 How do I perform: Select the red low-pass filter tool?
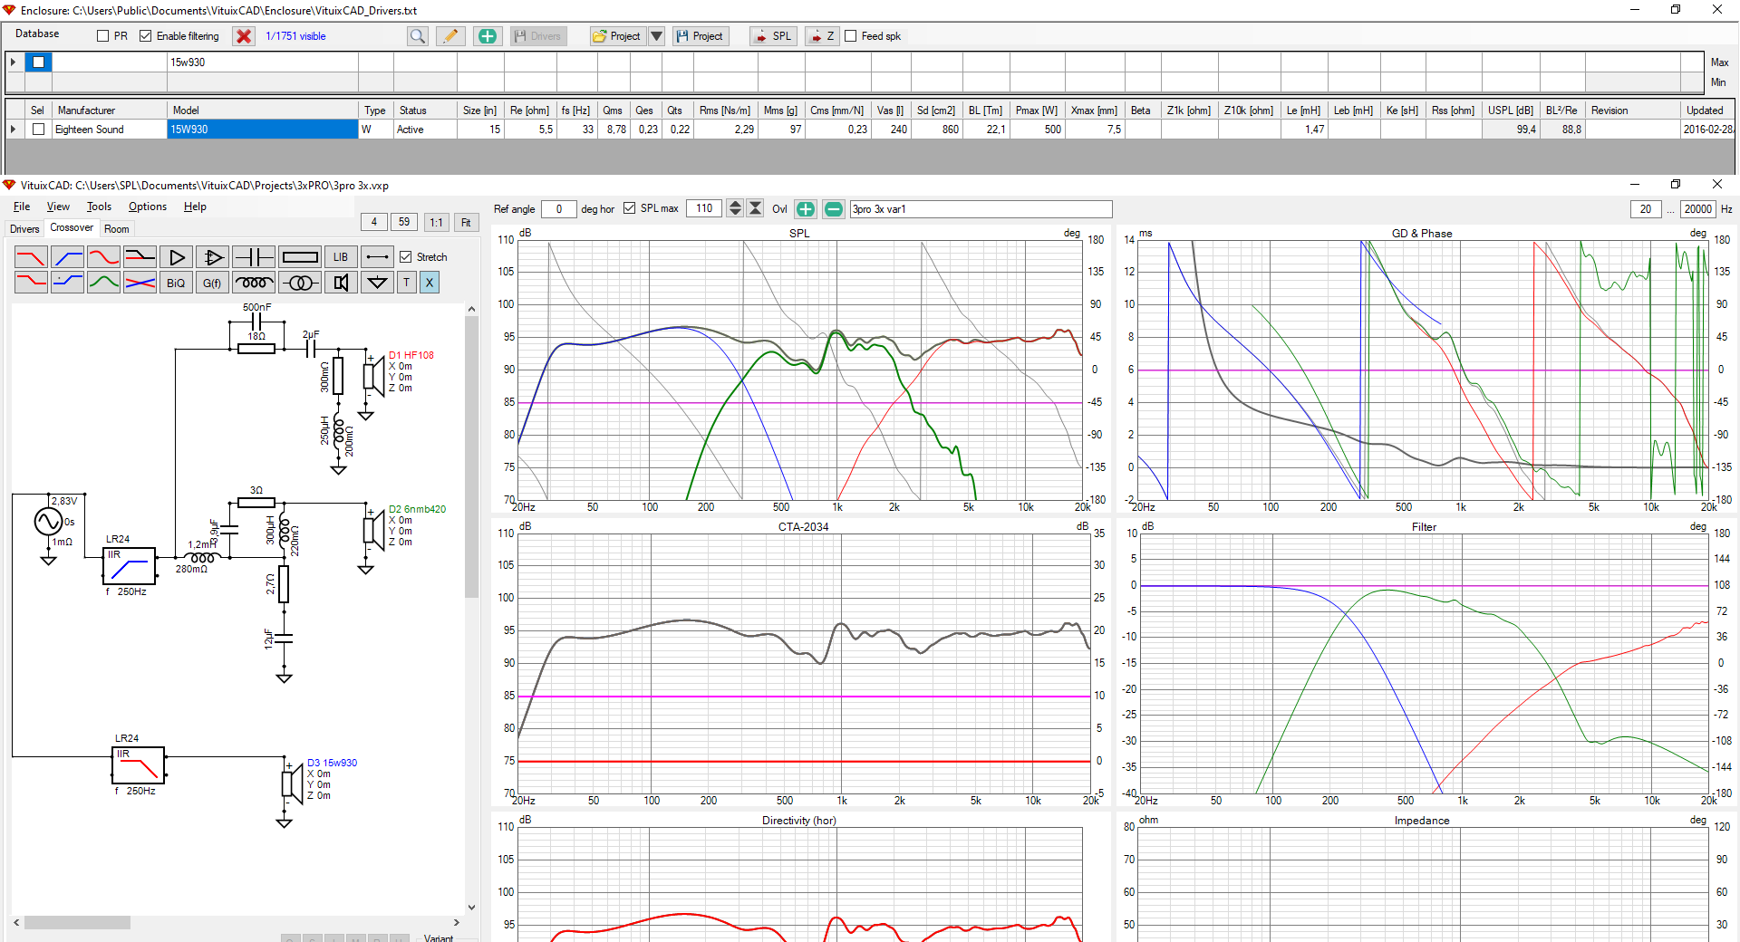tap(31, 257)
